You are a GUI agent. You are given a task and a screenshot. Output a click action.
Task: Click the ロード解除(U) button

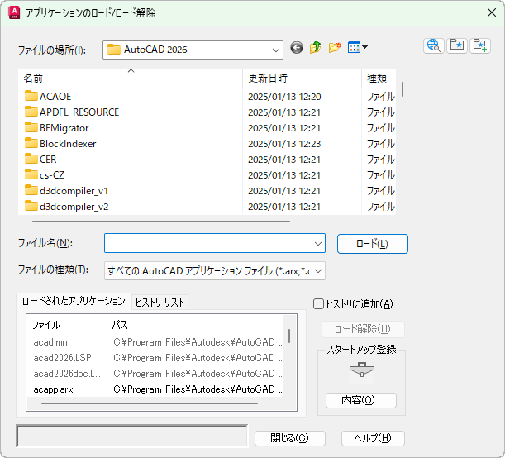point(363,329)
